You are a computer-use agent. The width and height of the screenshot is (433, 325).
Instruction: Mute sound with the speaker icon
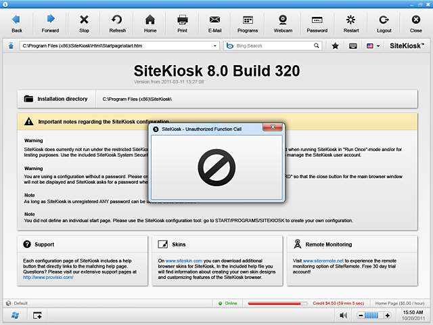pos(343,316)
